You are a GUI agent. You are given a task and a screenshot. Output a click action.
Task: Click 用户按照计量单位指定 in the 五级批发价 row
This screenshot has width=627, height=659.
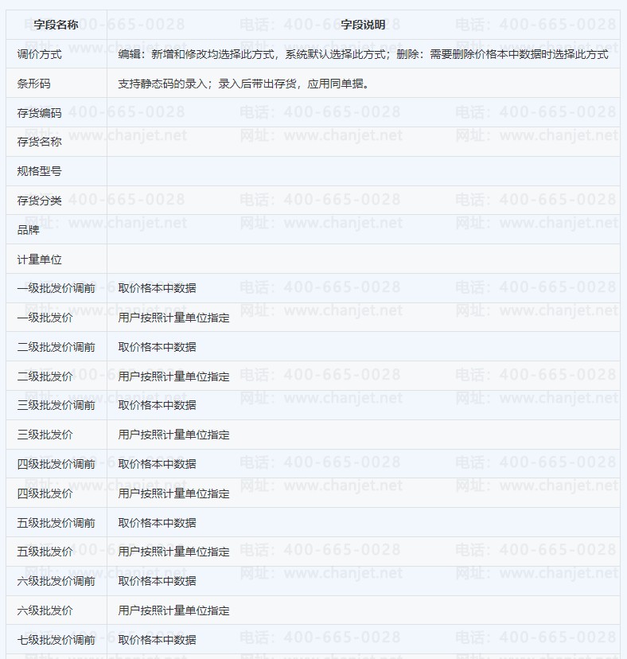(x=174, y=552)
